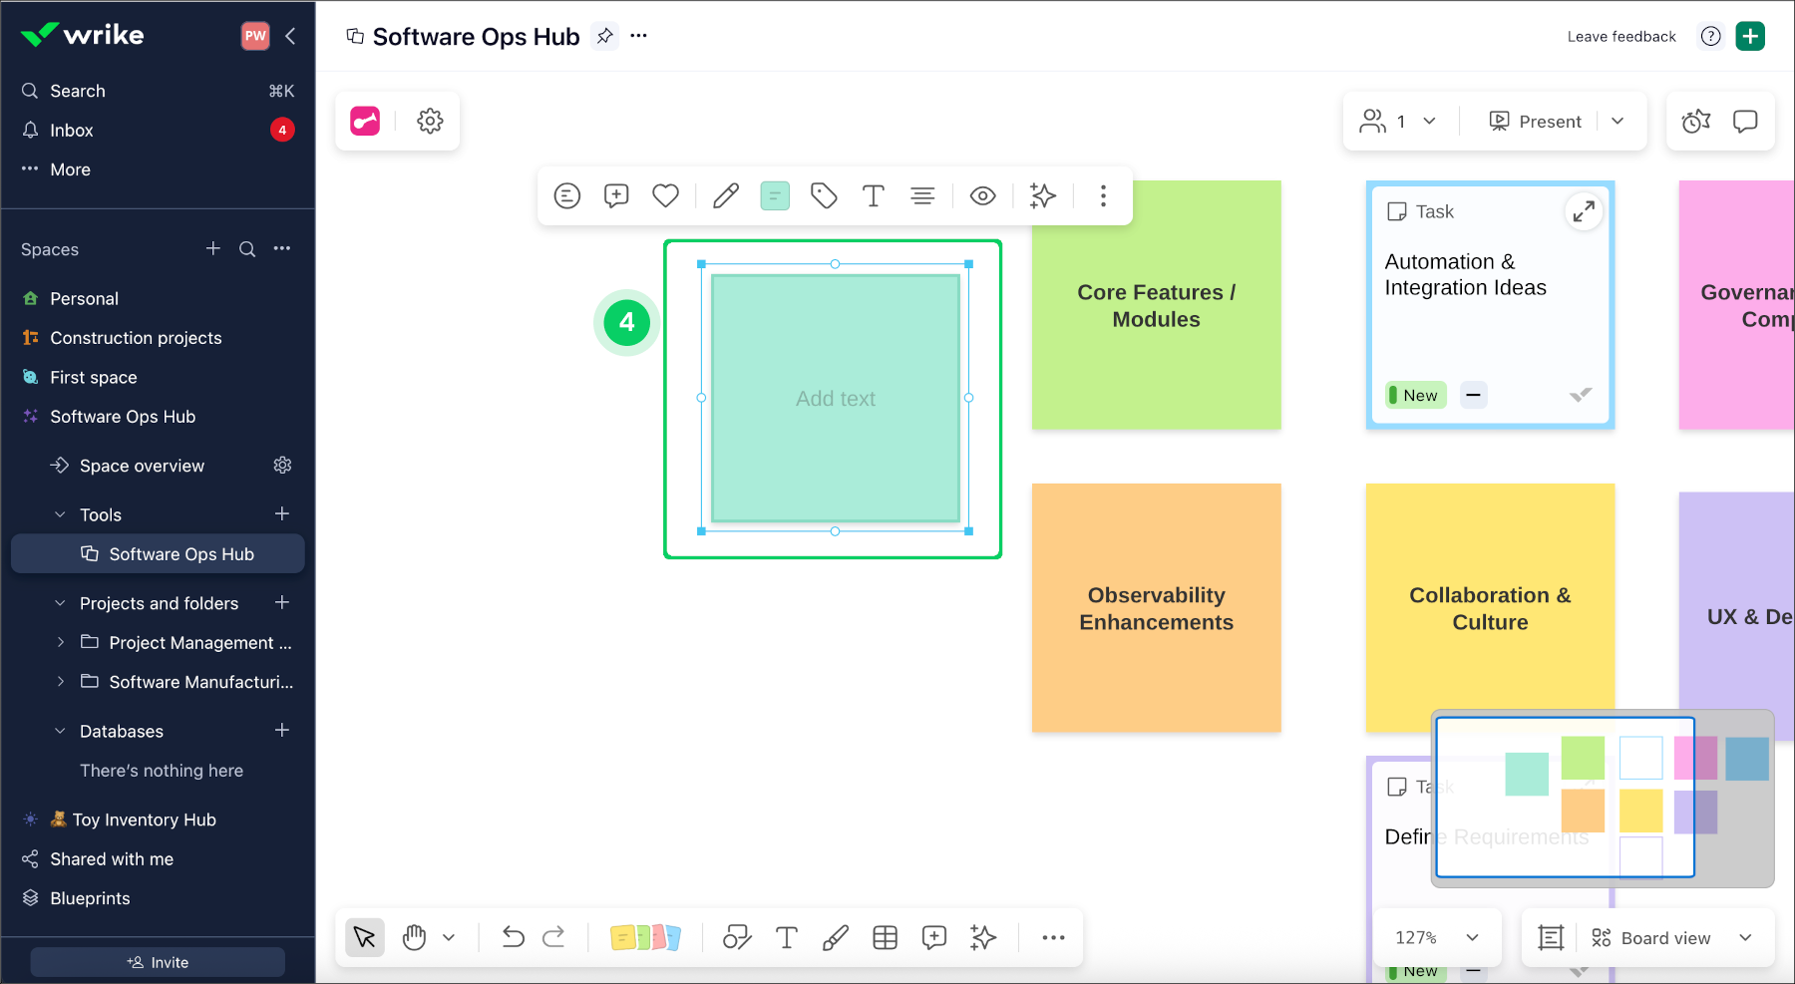Viewport: 1795px width, 984px height.
Task: Click the tag icon in floating toolbar
Action: tap(824, 195)
